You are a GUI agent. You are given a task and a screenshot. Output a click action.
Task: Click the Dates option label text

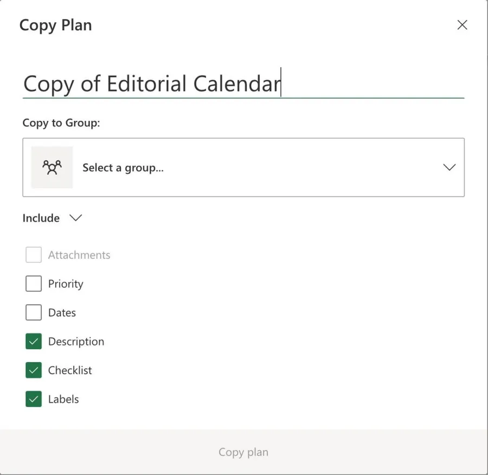pos(62,312)
